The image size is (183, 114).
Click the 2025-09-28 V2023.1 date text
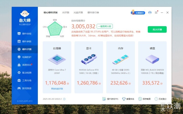tap(52, 99)
